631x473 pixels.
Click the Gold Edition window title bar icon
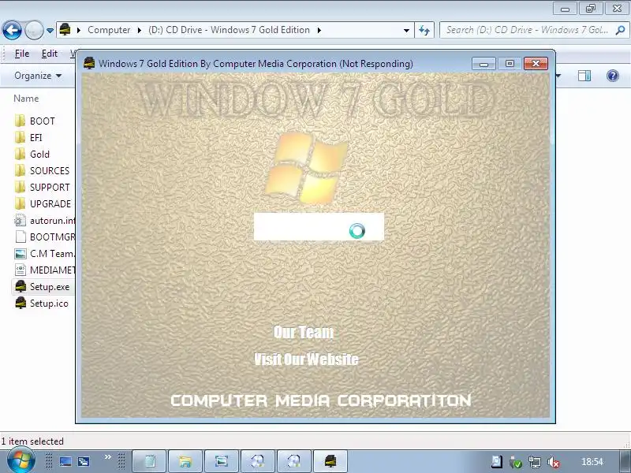tap(89, 63)
